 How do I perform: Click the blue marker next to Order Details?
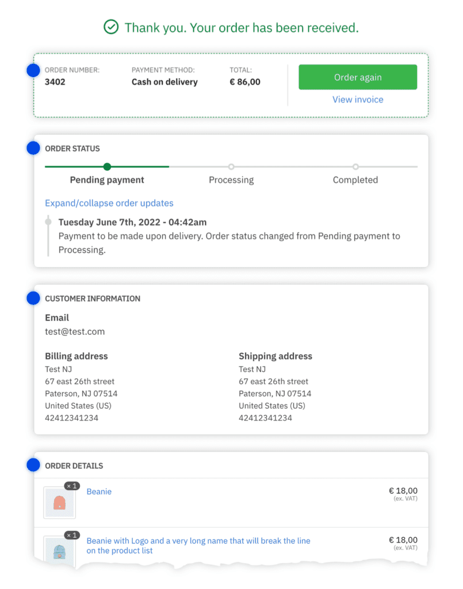[33, 464]
